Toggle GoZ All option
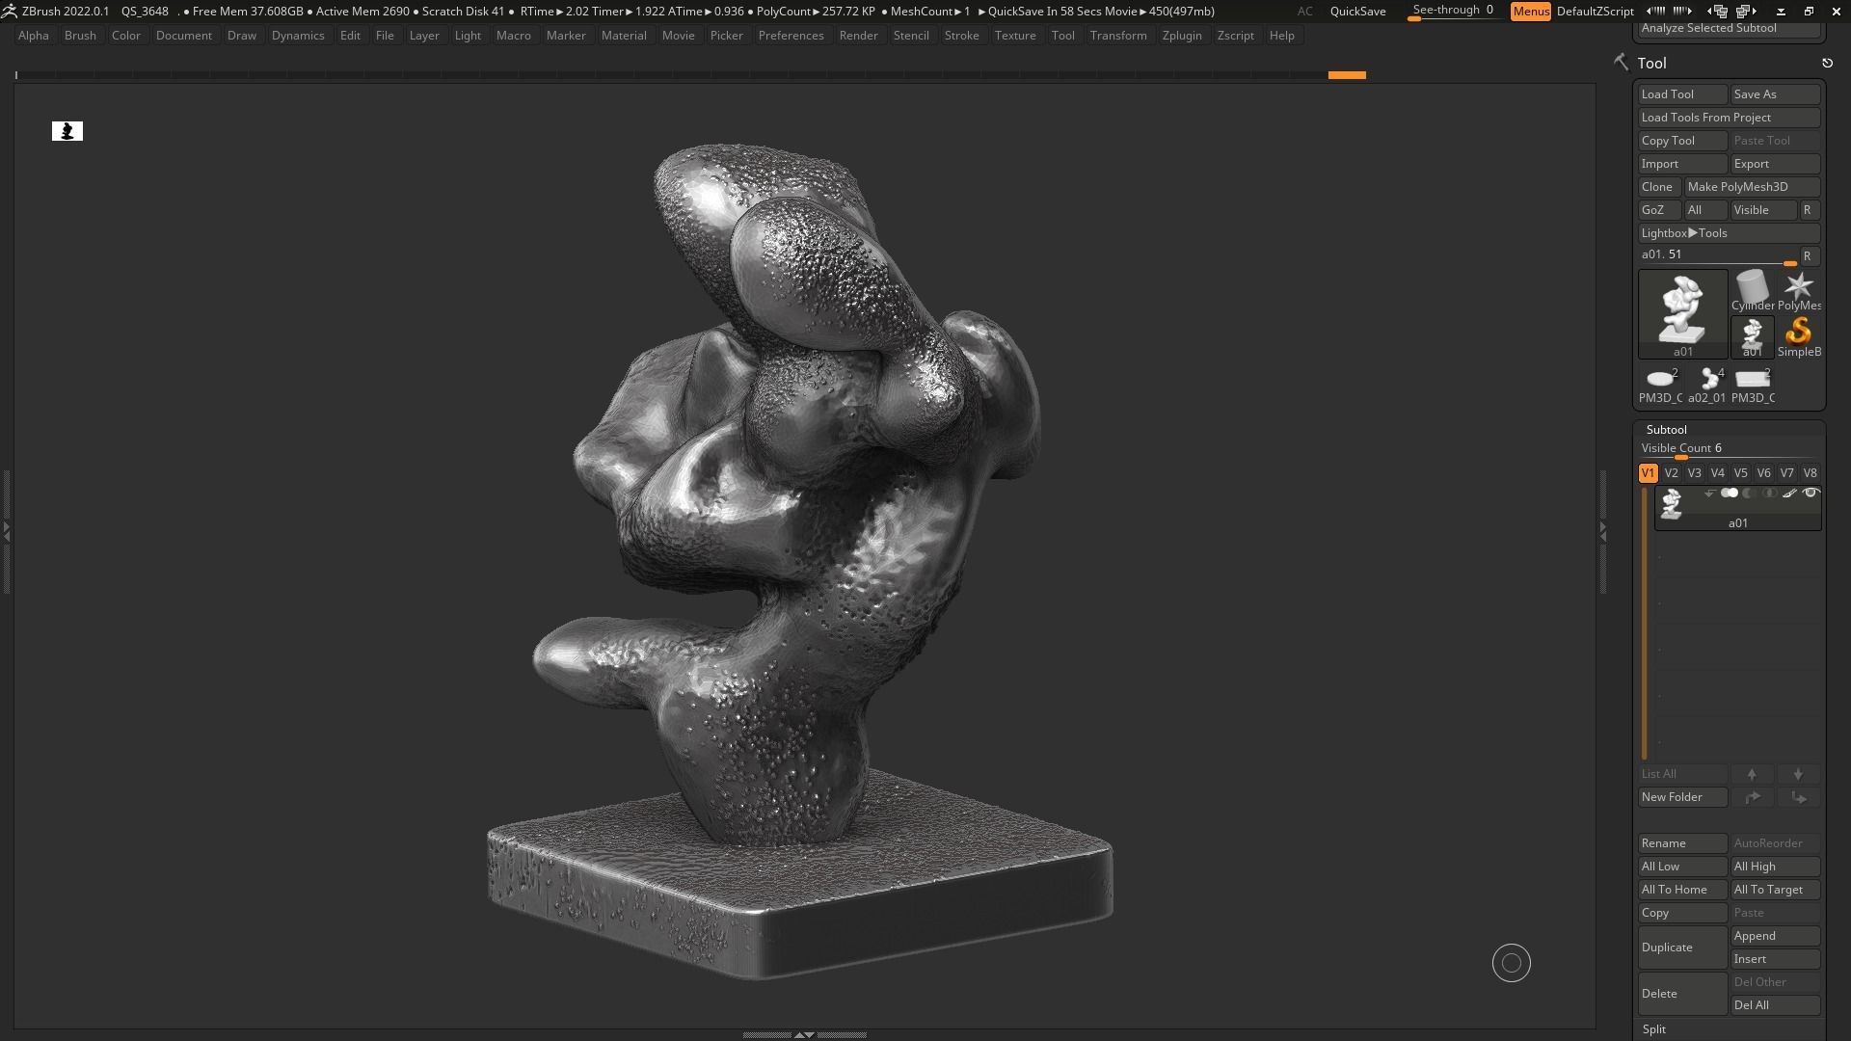This screenshot has width=1851, height=1041. [x=1705, y=210]
